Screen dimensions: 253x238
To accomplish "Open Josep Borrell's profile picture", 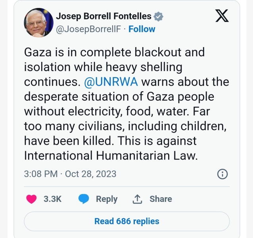I will coord(38,23).
